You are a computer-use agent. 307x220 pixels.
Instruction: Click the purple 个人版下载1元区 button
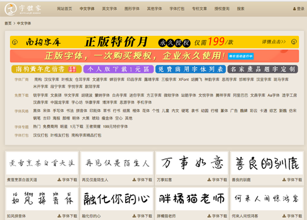point(119,69)
